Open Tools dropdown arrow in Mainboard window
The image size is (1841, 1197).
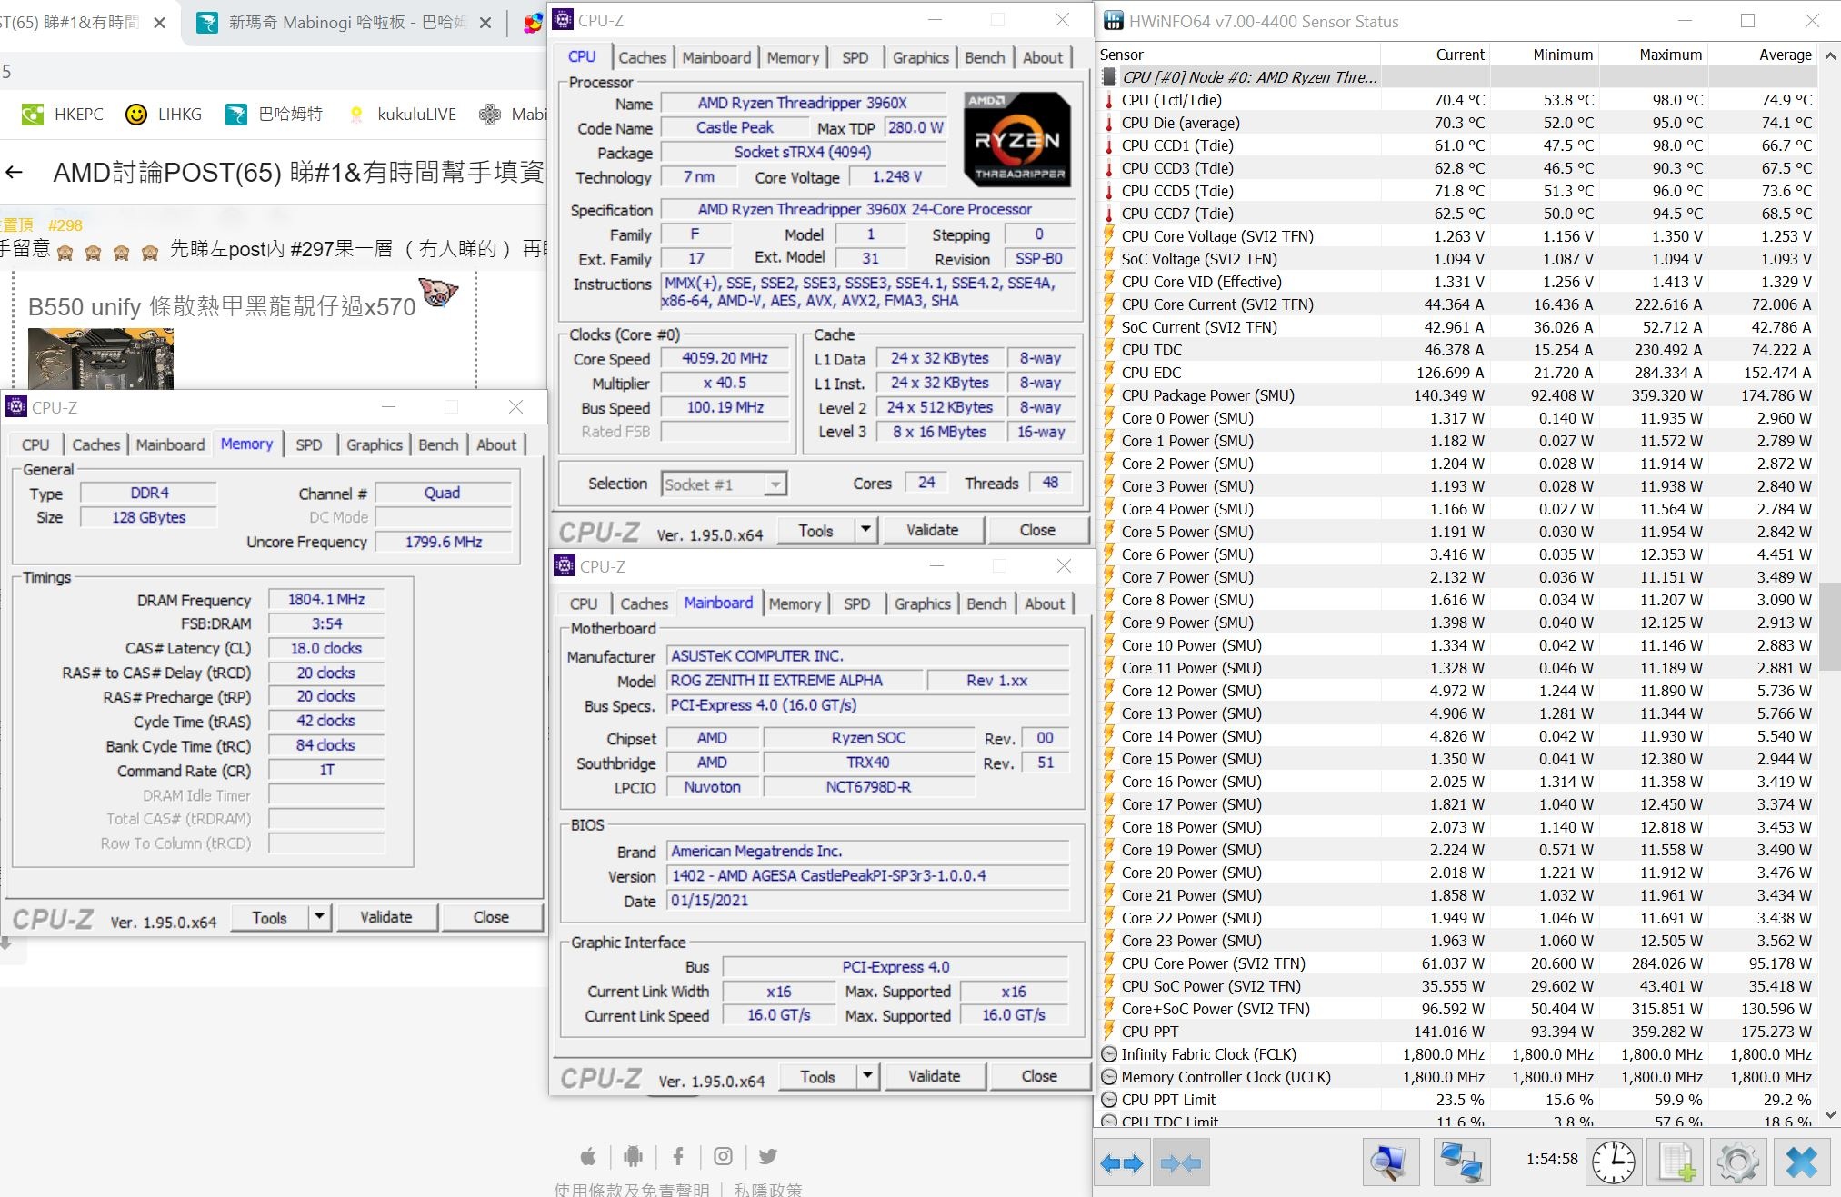pos(867,1076)
